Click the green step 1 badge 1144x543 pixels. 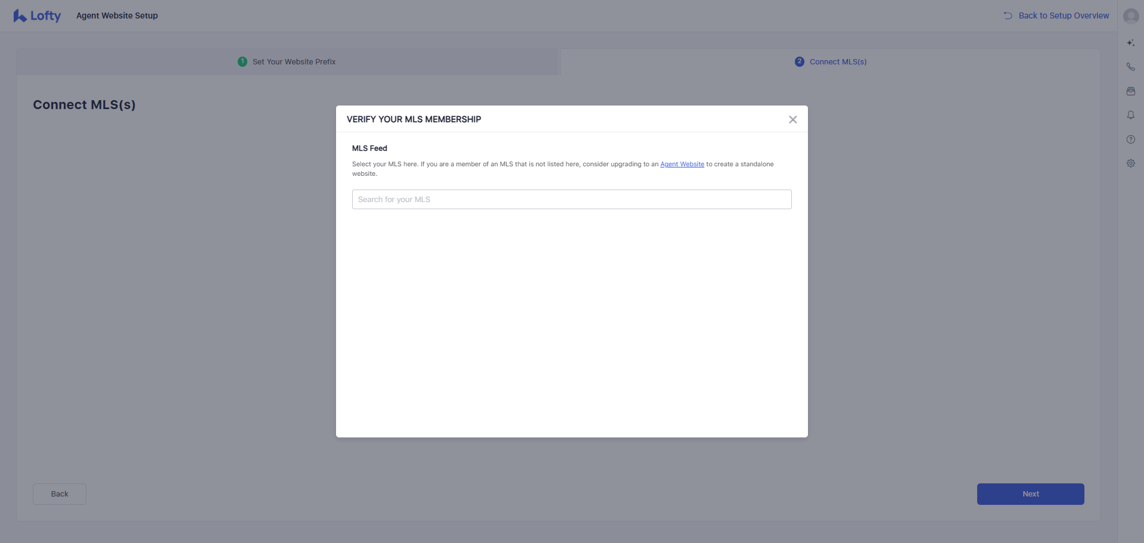coord(243,62)
